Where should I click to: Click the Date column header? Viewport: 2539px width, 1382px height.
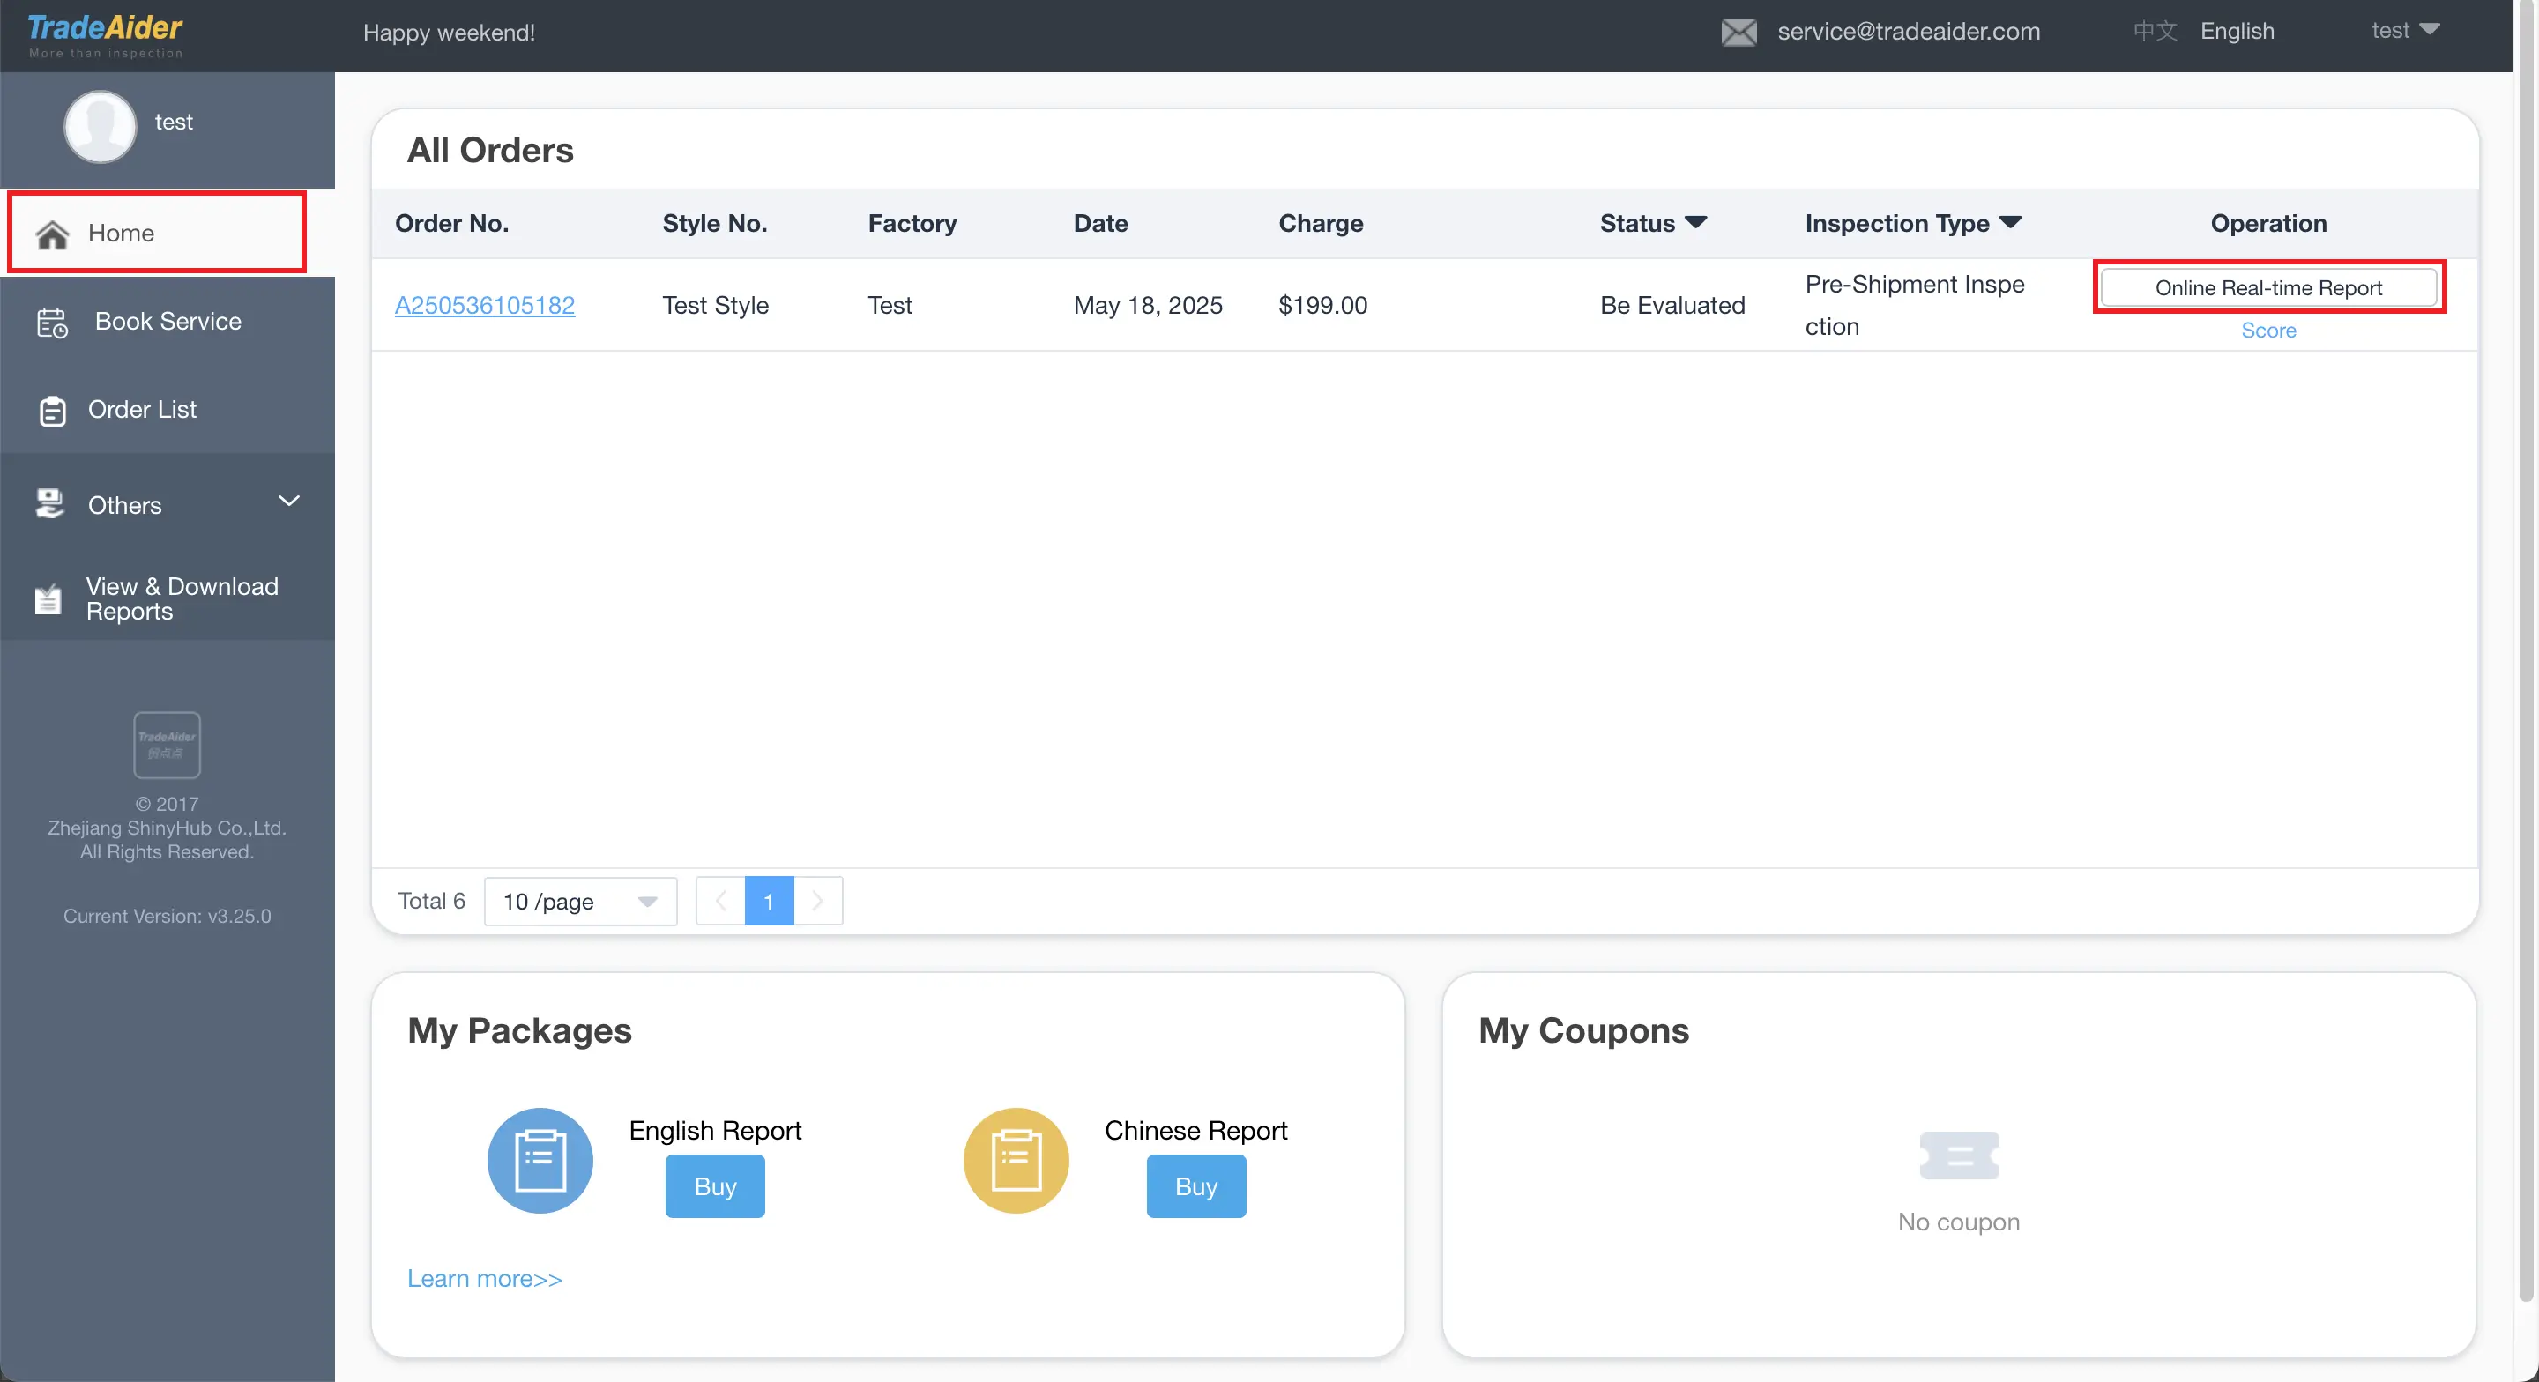pyautogui.click(x=1101, y=223)
